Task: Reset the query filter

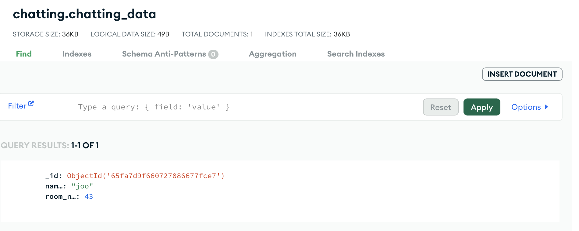Action: [441, 107]
